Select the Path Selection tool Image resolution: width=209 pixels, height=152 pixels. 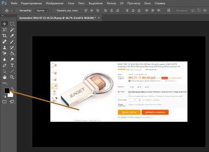coord(5,71)
